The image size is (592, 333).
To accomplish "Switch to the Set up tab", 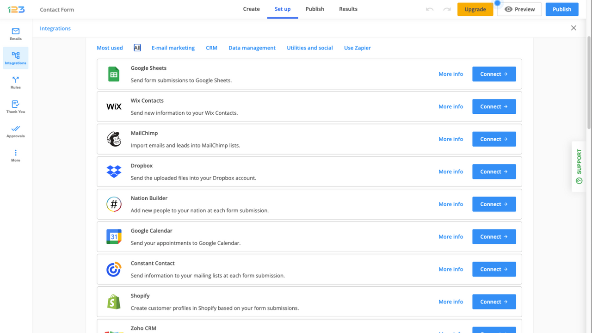I will [283, 9].
